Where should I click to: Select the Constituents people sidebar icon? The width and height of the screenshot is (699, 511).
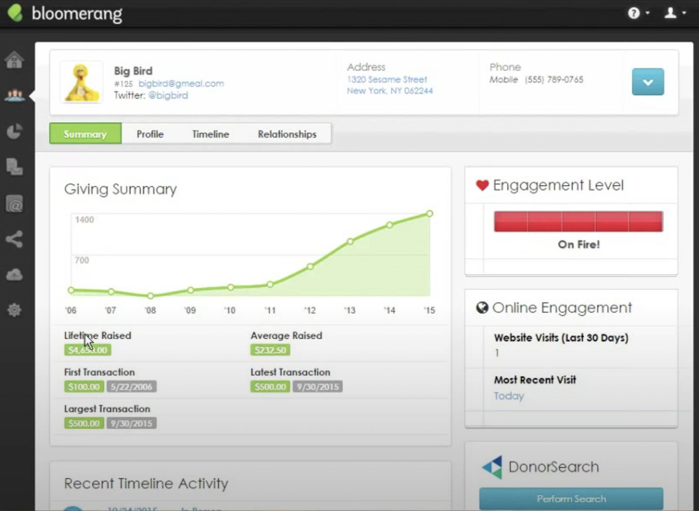pyautogui.click(x=14, y=95)
